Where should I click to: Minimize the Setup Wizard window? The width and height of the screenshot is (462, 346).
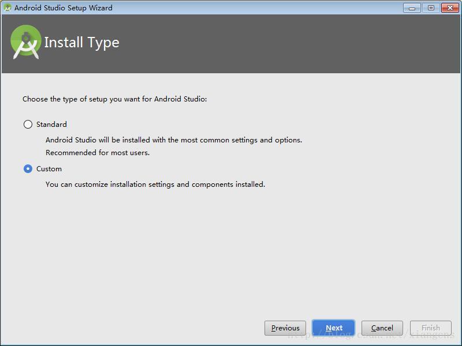point(412,7)
